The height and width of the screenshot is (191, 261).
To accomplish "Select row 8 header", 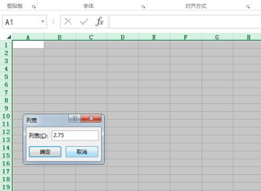I will click(x=6, y=100).
